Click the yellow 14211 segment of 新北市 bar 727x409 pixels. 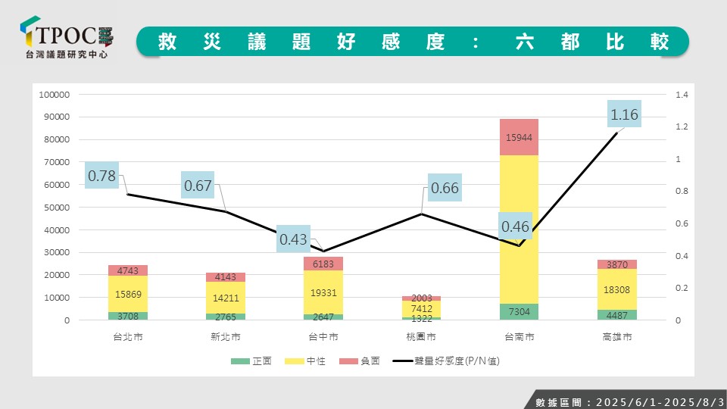226,297
